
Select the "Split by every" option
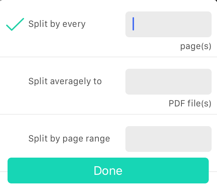coord(57,24)
